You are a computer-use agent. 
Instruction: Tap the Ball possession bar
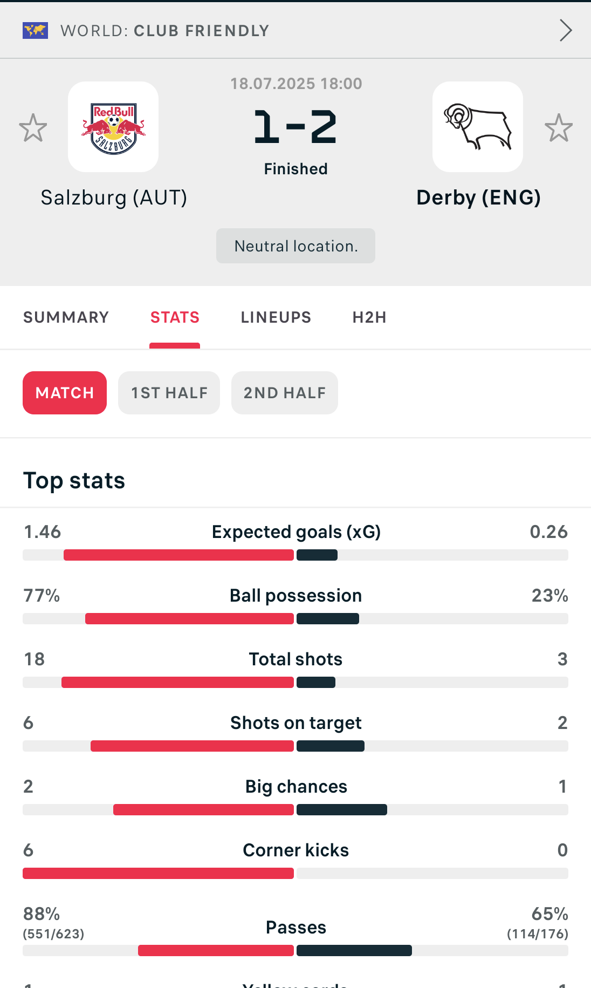pos(295,618)
